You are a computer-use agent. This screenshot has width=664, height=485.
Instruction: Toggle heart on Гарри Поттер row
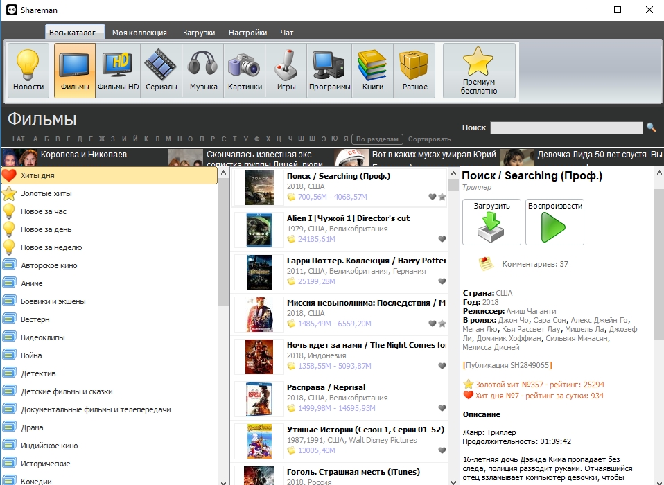(x=442, y=281)
